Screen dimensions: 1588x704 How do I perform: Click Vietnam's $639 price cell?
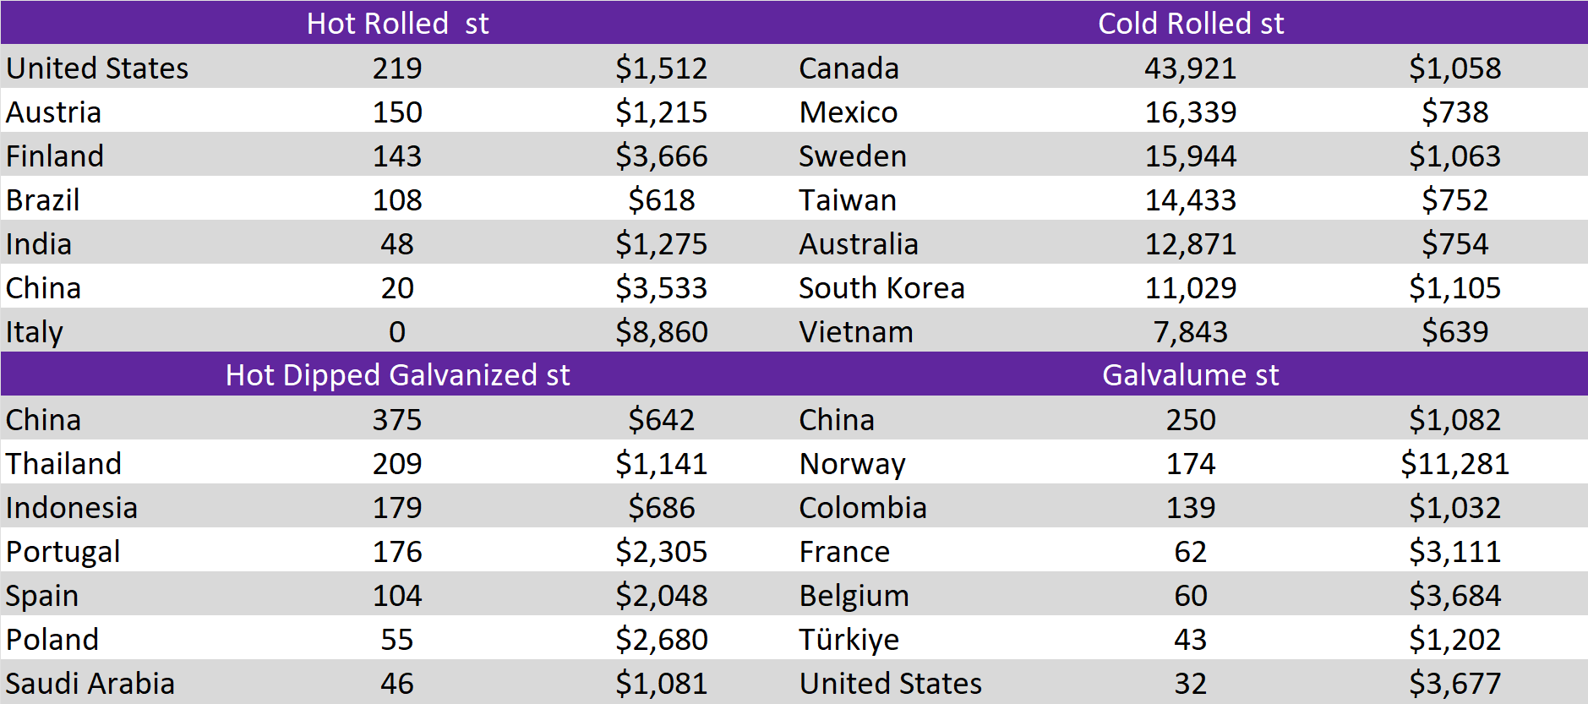click(x=1454, y=331)
